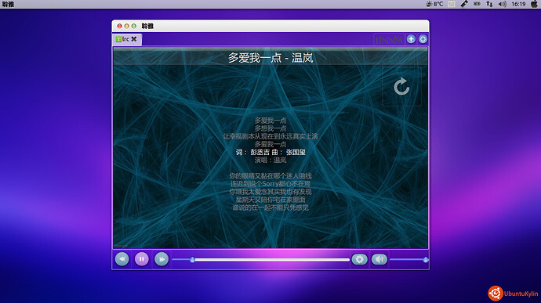
Task: Click lyric line 多想我一点
Action: [x=270, y=128]
